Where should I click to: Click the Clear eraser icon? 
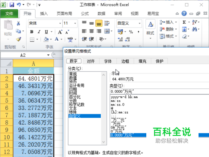click(x=184, y=36)
